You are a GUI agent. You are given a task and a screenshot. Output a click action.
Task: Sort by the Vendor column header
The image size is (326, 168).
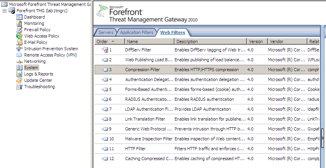click(x=288, y=42)
